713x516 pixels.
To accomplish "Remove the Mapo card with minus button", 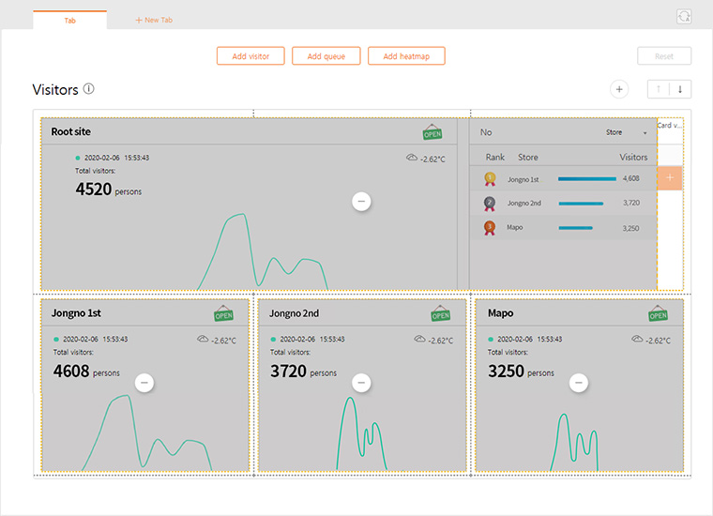I will [579, 383].
